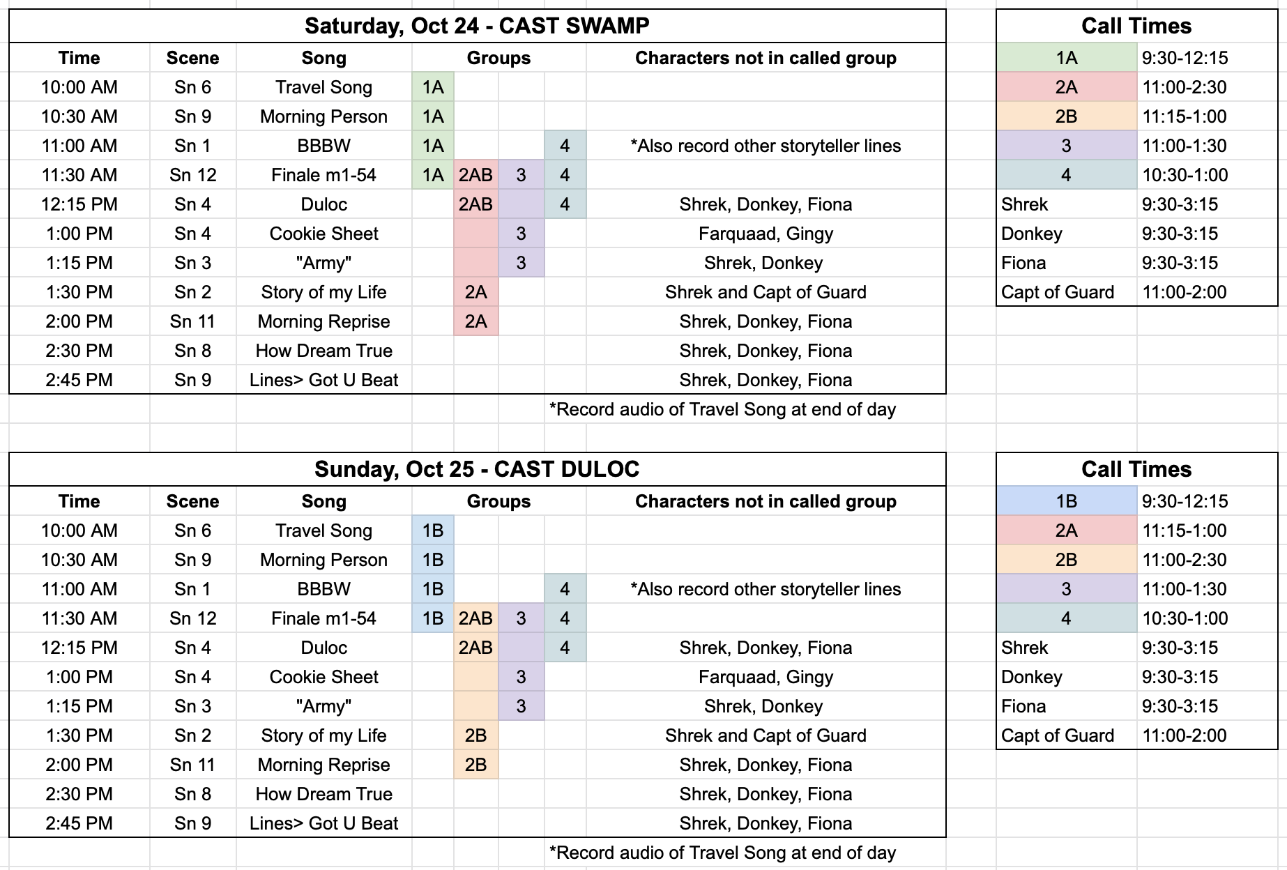
Task: Select Sunday's Finale m1-54 song cell
Action: (323, 618)
